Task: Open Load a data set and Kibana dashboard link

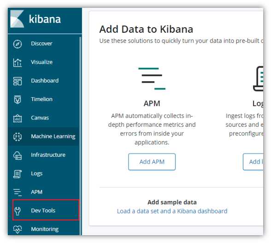Action: (172, 211)
